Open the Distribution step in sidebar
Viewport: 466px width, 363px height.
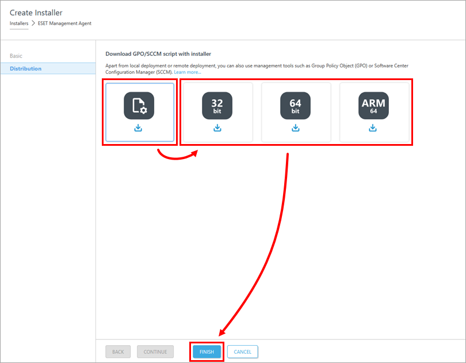click(25, 69)
